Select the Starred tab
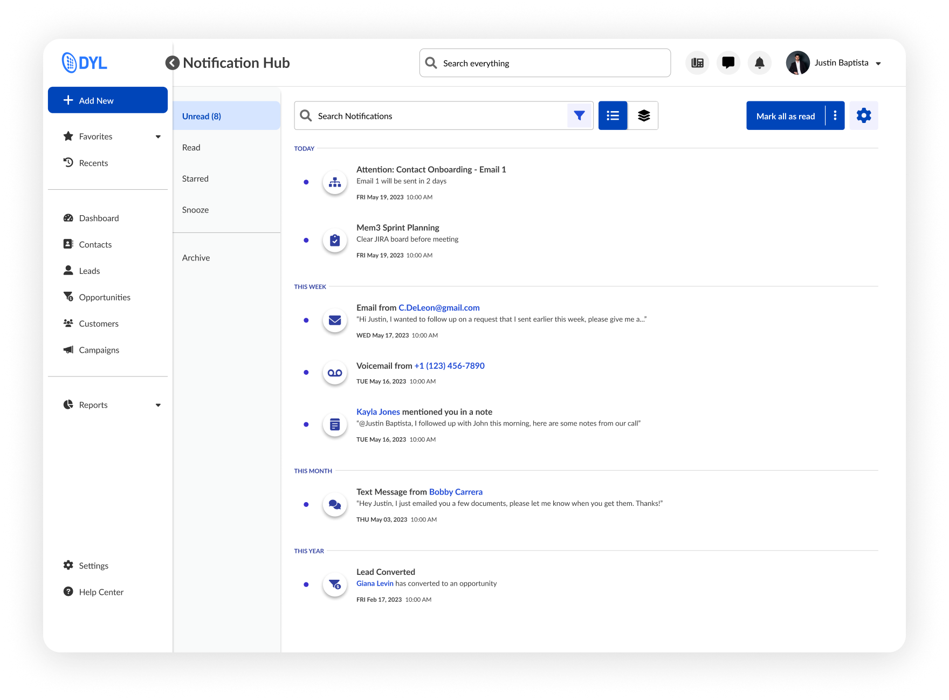Image resolution: width=949 pixels, height=700 pixels. coord(195,179)
